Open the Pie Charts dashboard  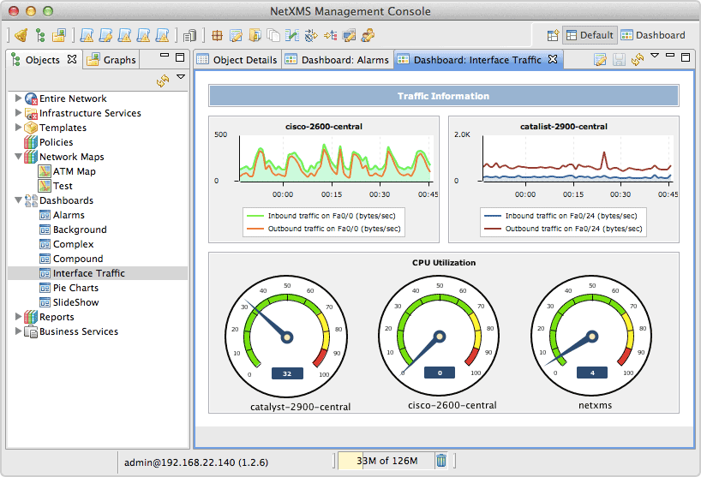[69, 288]
